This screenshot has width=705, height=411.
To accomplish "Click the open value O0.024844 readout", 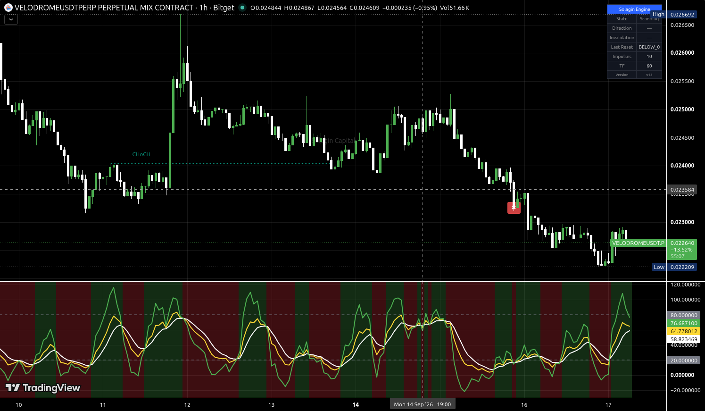I will (x=266, y=8).
